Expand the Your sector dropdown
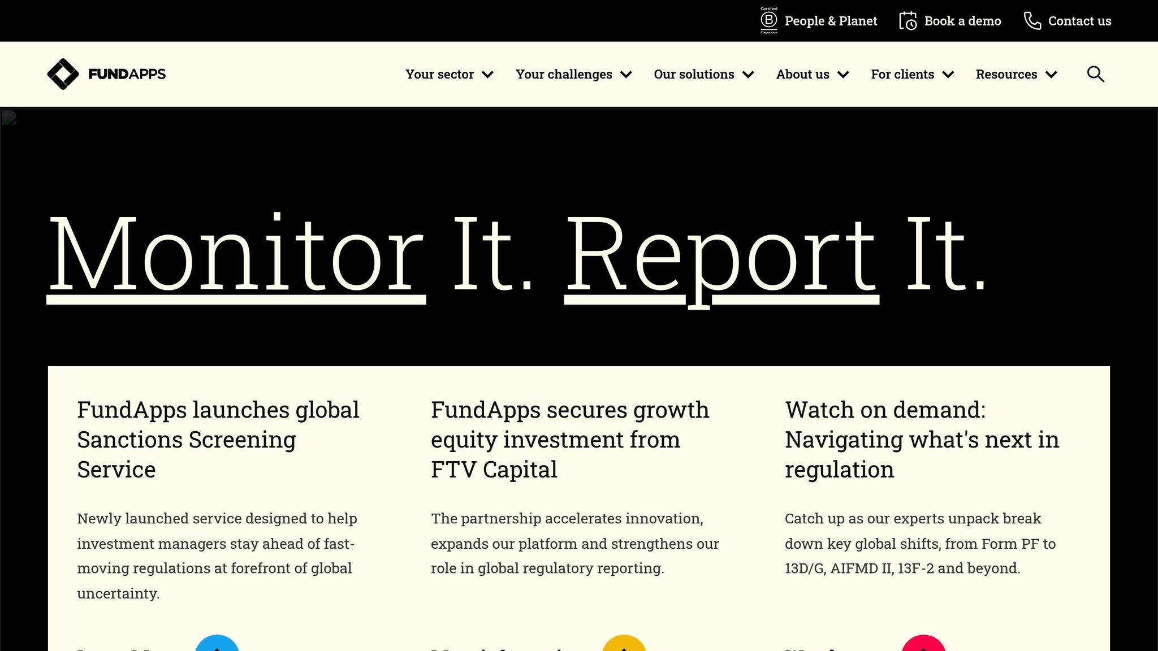Viewport: 1158px width, 651px height. tap(450, 74)
